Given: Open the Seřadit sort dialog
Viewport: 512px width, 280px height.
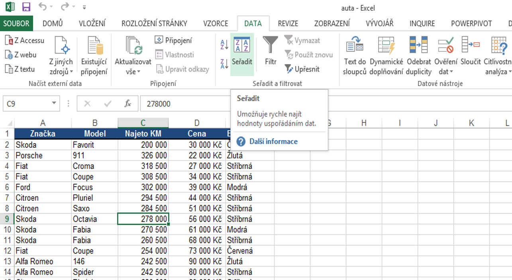Looking at the screenshot, I should [x=242, y=55].
